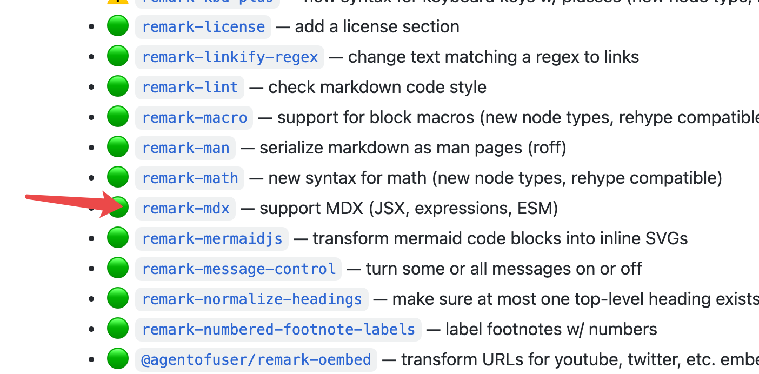Image resolution: width=759 pixels, height=374 pixels.
Task: Open the @agentofuser/remark-oembed link
Action: pos(256,359)
